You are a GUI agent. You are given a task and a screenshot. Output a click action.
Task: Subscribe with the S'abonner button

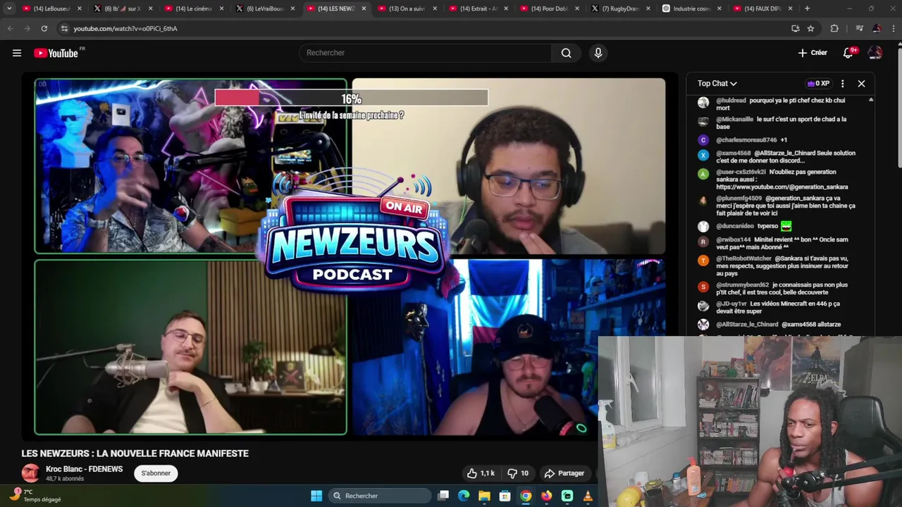(156, 473)
